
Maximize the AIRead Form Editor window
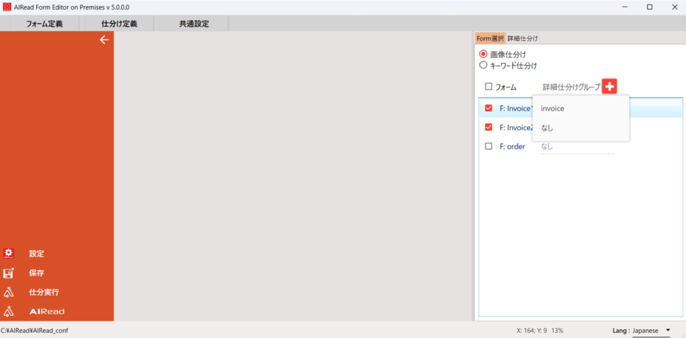click(x=650, y=7)
